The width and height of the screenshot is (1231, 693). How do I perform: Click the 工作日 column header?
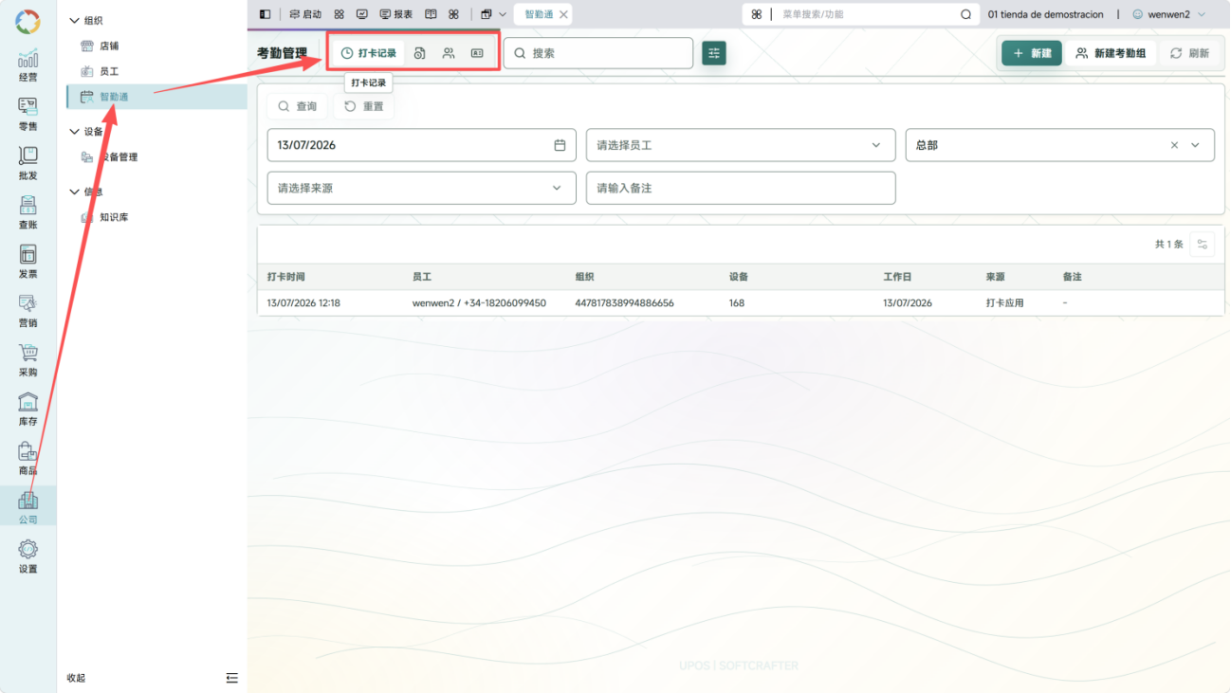(897, 277)
